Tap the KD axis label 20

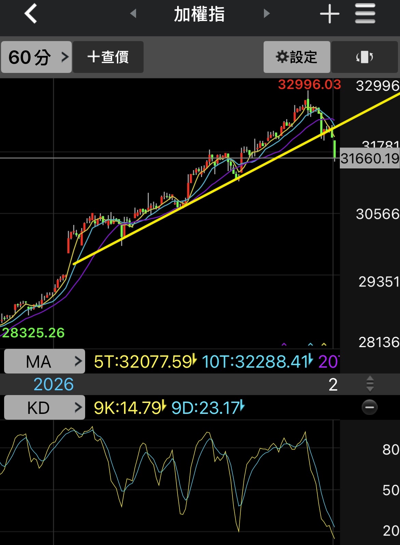click(x=391, y=531)
